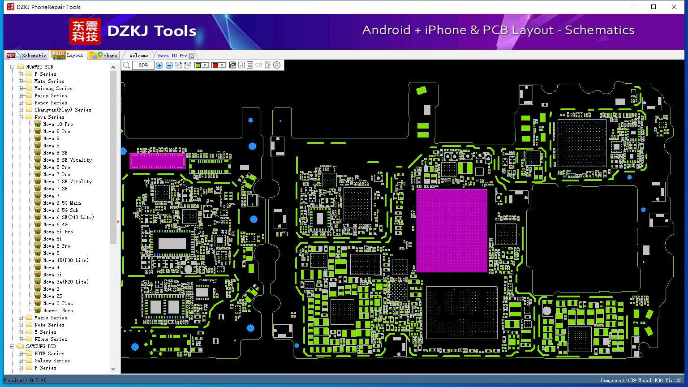This screenshot has width=688, height=387.
Task: Switch to the Welcome document tab
Action: [x=139, y=56]
